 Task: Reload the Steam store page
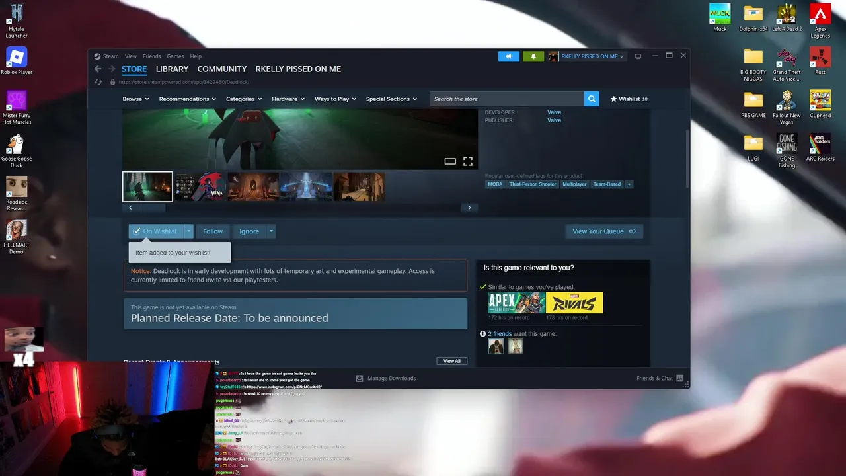pos(98,82)
